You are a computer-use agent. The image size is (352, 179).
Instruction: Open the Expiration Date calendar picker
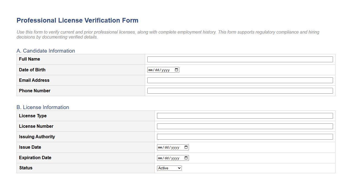(x=186, y=158)
